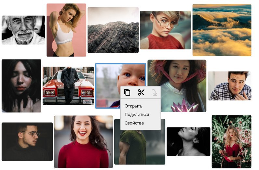Select the black-and-white woman's neck profile photo
Viewport: 259px width, 170px height.
tap(188, 142)
